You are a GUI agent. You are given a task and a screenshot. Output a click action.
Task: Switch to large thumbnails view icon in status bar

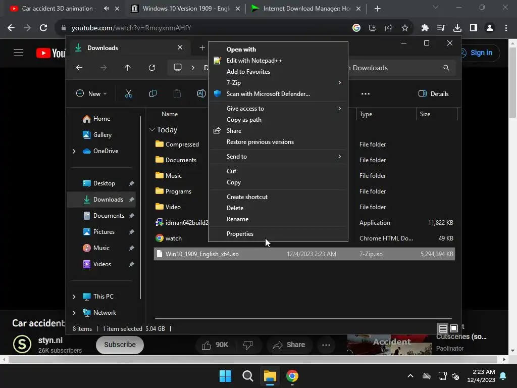pyautogui.click(x=454, y=328)
